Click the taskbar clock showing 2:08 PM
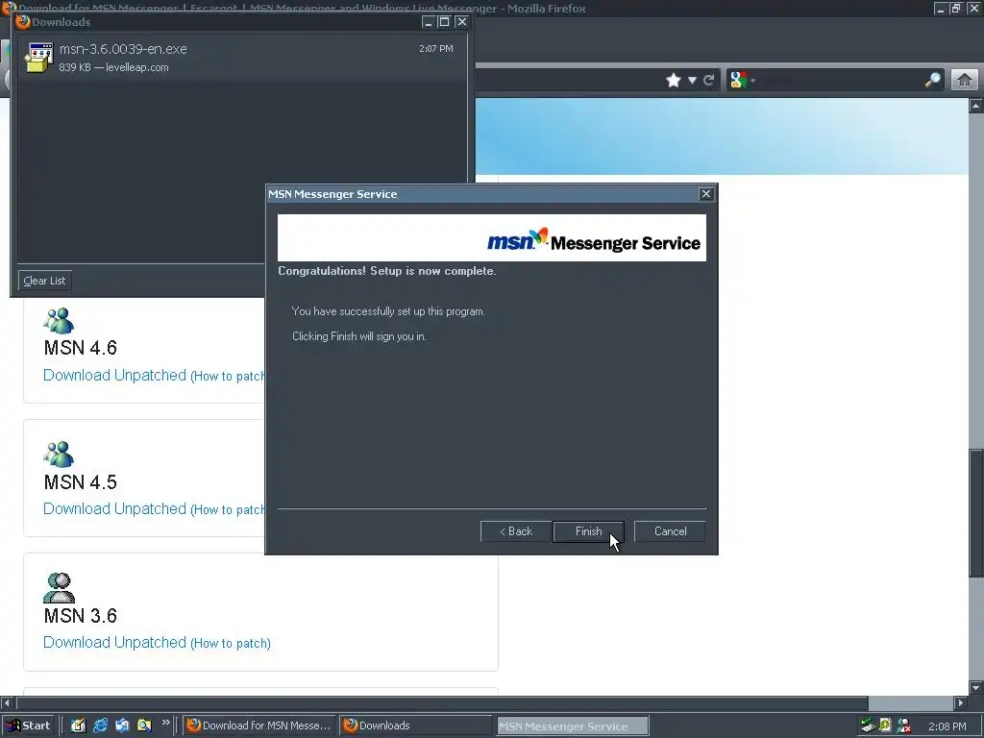The width and height of the screenshot is (984, 738). 947,726
